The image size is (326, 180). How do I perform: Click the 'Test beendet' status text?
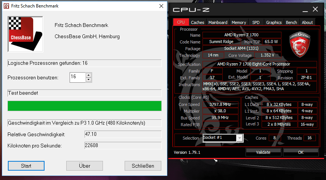[x=23, y=93]
